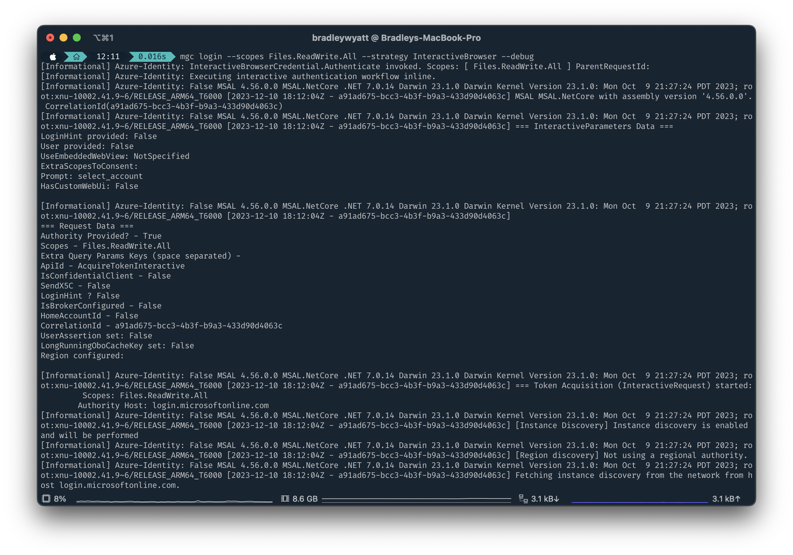Image resolution: width=793 pixels, height=555 pixels.
Task: Click 'ApiId - AcquireTokenInteractive' line
Action: 113,266
